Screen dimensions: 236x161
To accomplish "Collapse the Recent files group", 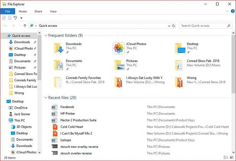I will click(x=46, y=98).
